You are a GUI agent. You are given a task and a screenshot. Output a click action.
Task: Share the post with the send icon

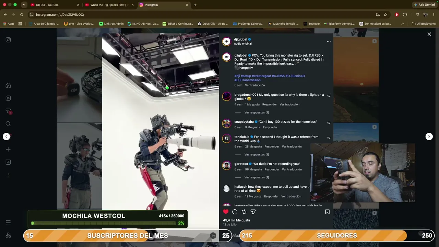pos(253,212)
